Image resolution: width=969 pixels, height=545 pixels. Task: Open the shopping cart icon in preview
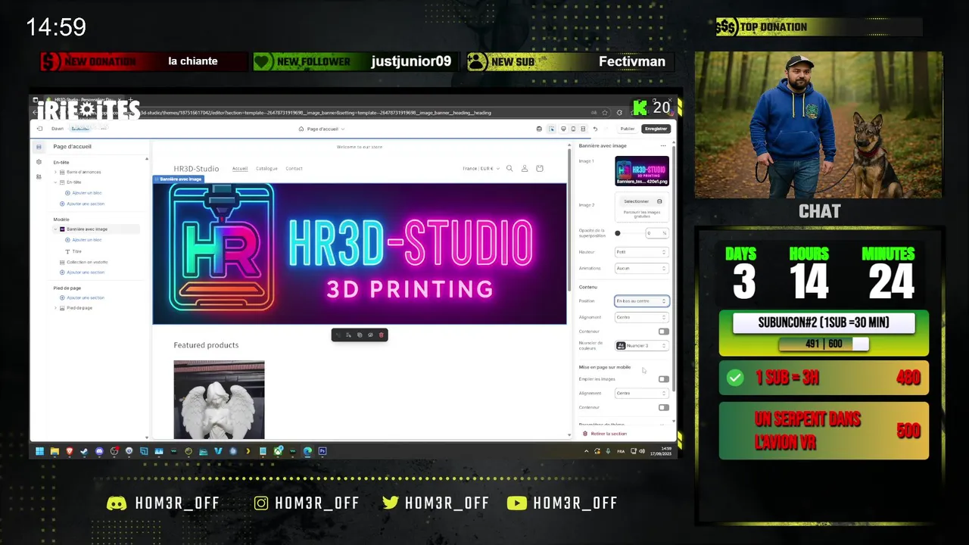coord(540,169)
